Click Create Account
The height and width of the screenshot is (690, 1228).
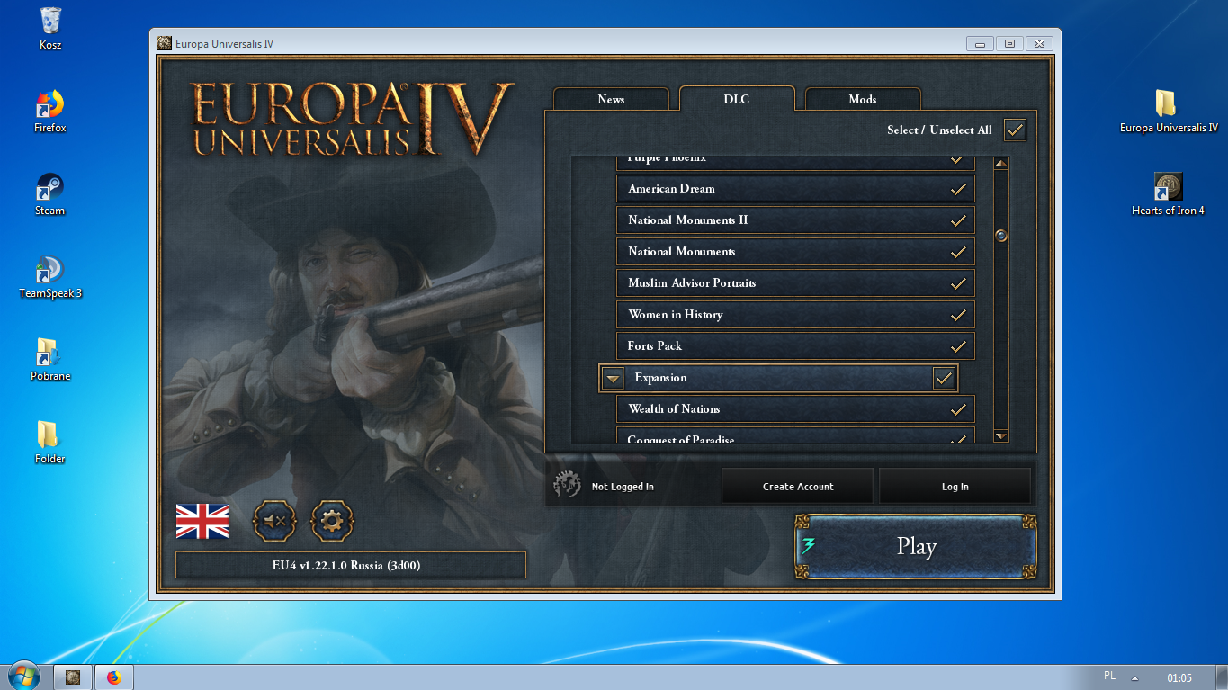[797, 485]
